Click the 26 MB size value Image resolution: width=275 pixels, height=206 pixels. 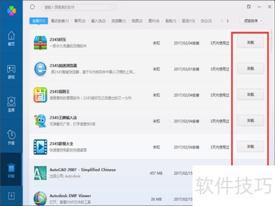[156, 199]
